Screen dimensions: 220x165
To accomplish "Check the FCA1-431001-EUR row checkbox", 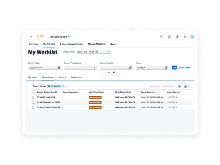I will 33,97.
